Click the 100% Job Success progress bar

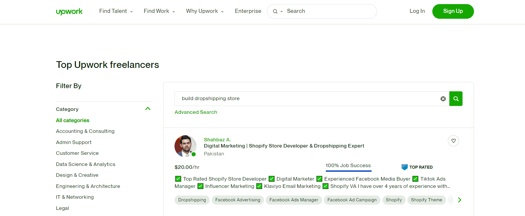[348, 171]
